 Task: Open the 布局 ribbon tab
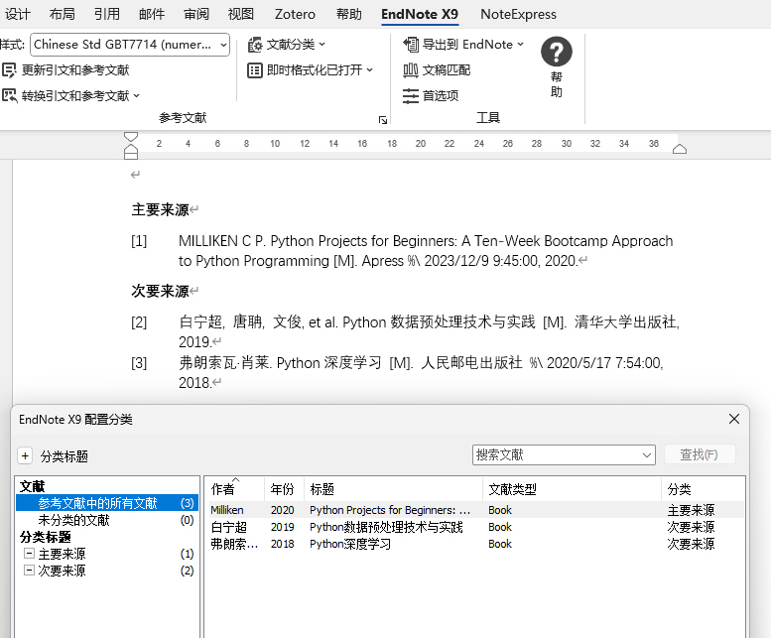tap(62, 14)
